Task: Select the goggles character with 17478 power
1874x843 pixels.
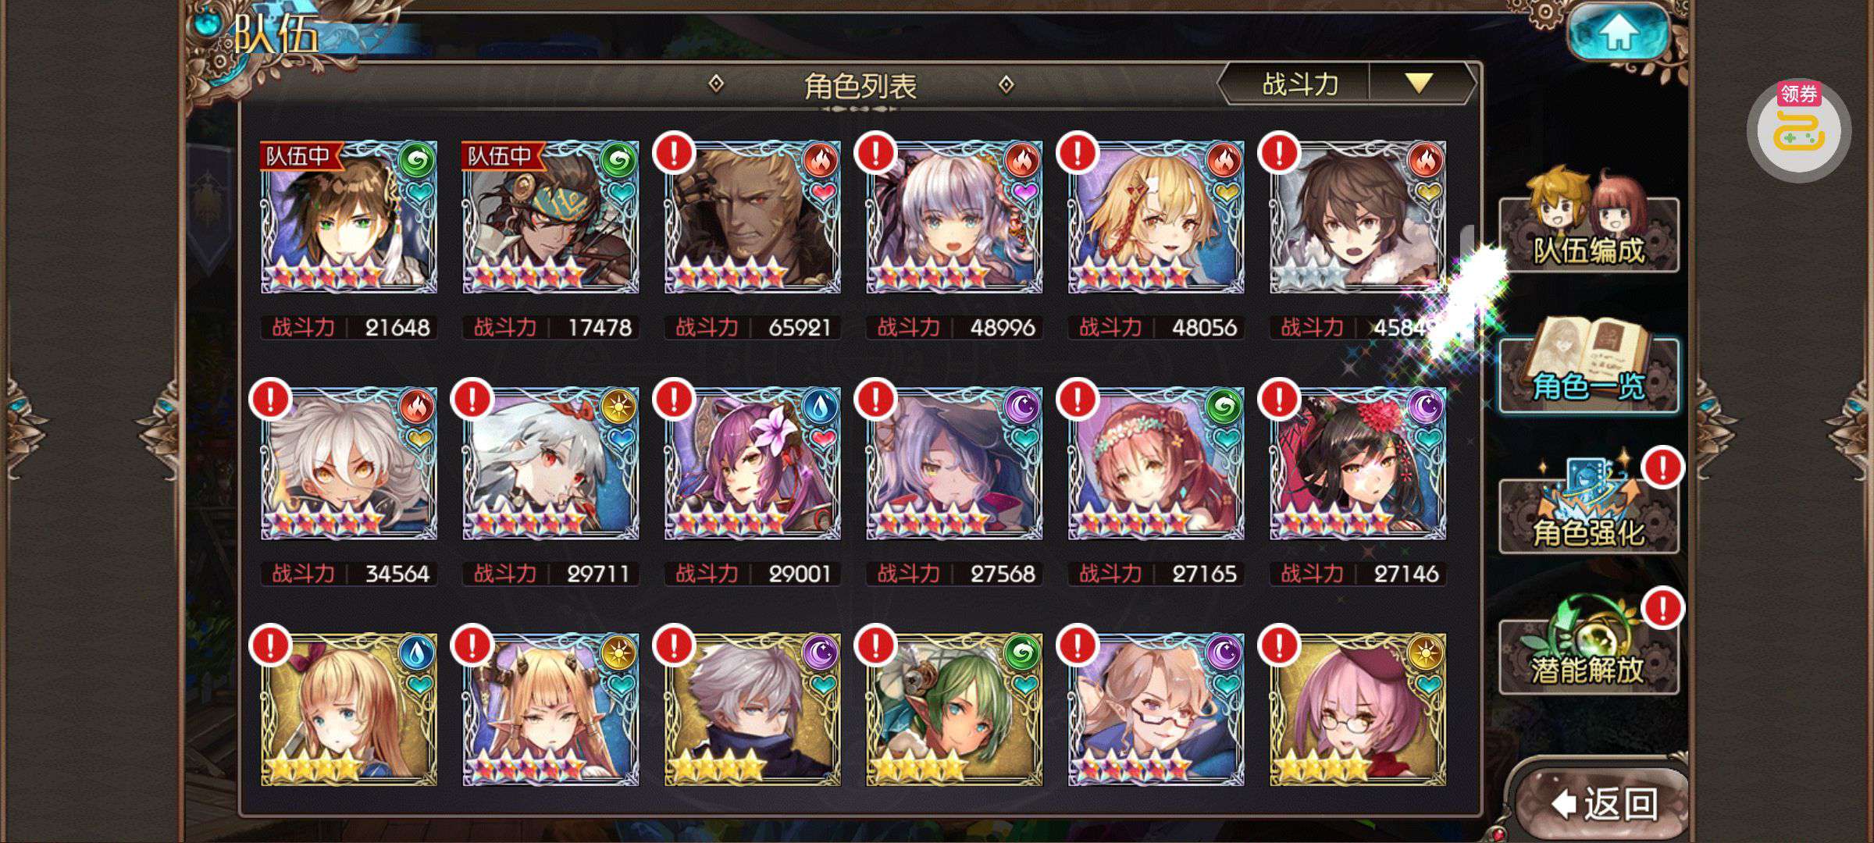Action: tap(550, 217)
